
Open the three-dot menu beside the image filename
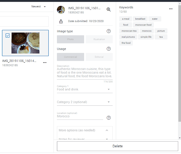45,63
